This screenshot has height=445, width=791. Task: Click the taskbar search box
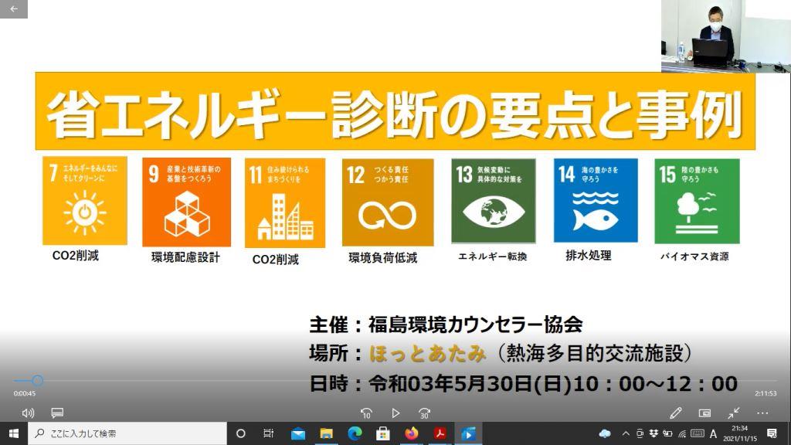[x=127, y=433]
